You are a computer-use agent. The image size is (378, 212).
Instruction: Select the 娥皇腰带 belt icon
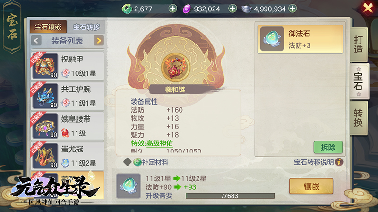(x=45, y=126)
